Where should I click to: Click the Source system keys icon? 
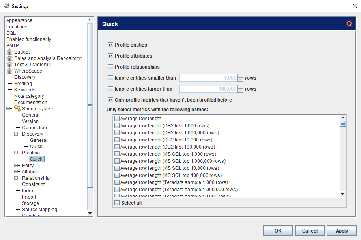17,109
